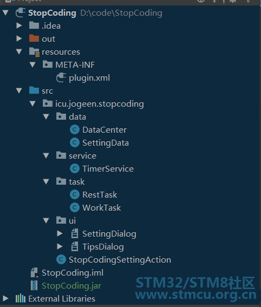
Task: Click the StopCoding.jar archive icon
Action: (34, 285)
